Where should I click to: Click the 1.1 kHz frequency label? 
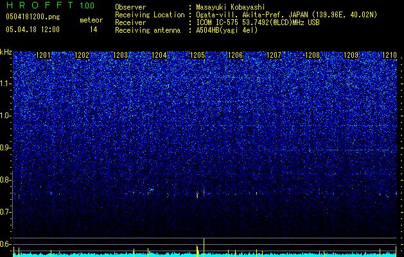coord(6,84)
